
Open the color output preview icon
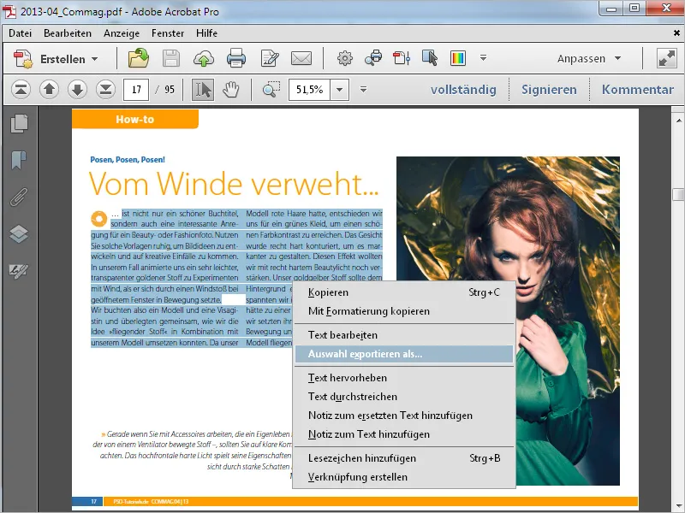click(458, 58)
